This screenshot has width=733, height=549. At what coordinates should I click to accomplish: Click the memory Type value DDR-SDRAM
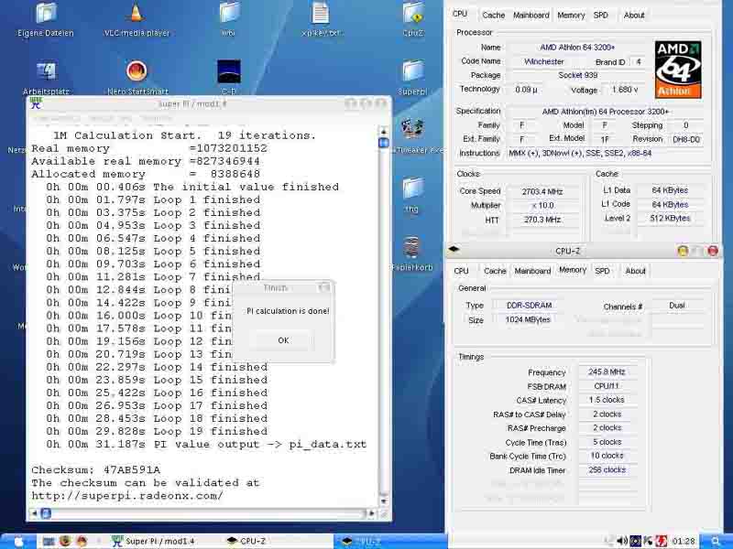530,306
